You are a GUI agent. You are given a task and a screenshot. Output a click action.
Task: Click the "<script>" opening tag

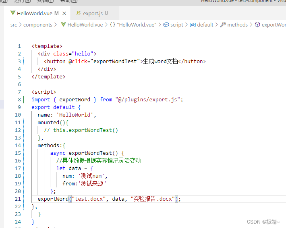pyautogui.click(x=44, y=92)
